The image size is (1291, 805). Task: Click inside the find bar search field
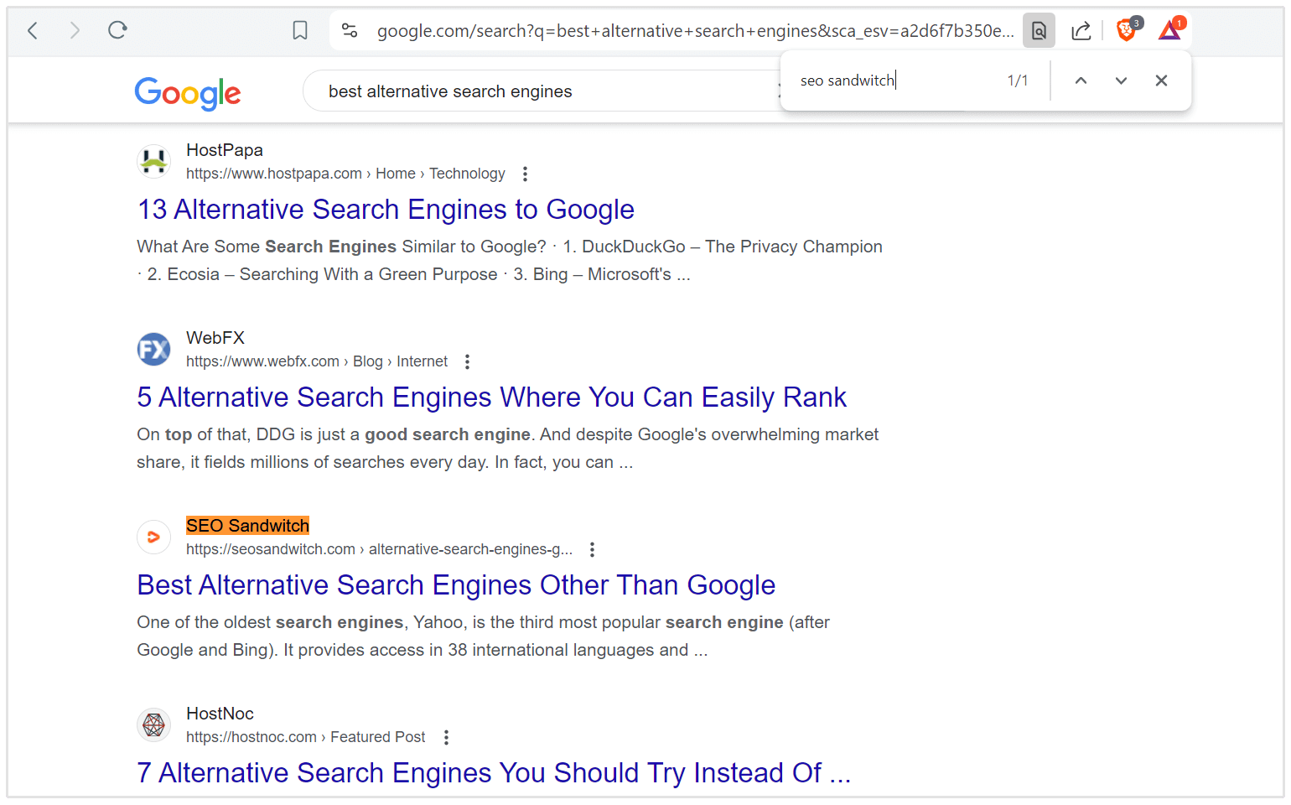889,80
